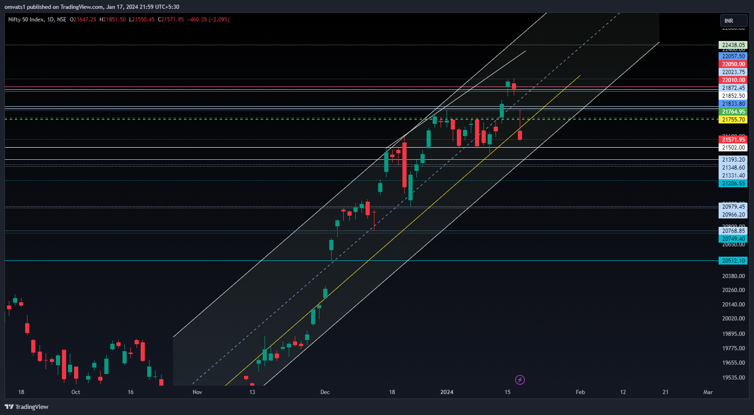Click the 2024 label on time axis
The width and height of the screenshot is (754, 415).
click(447, 392)
